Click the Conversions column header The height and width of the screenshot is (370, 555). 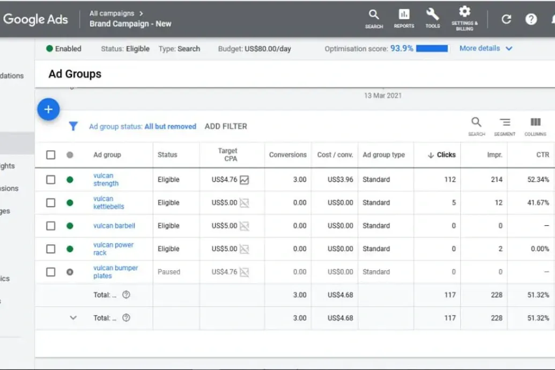pyautogui.click(x=287, y=155)
